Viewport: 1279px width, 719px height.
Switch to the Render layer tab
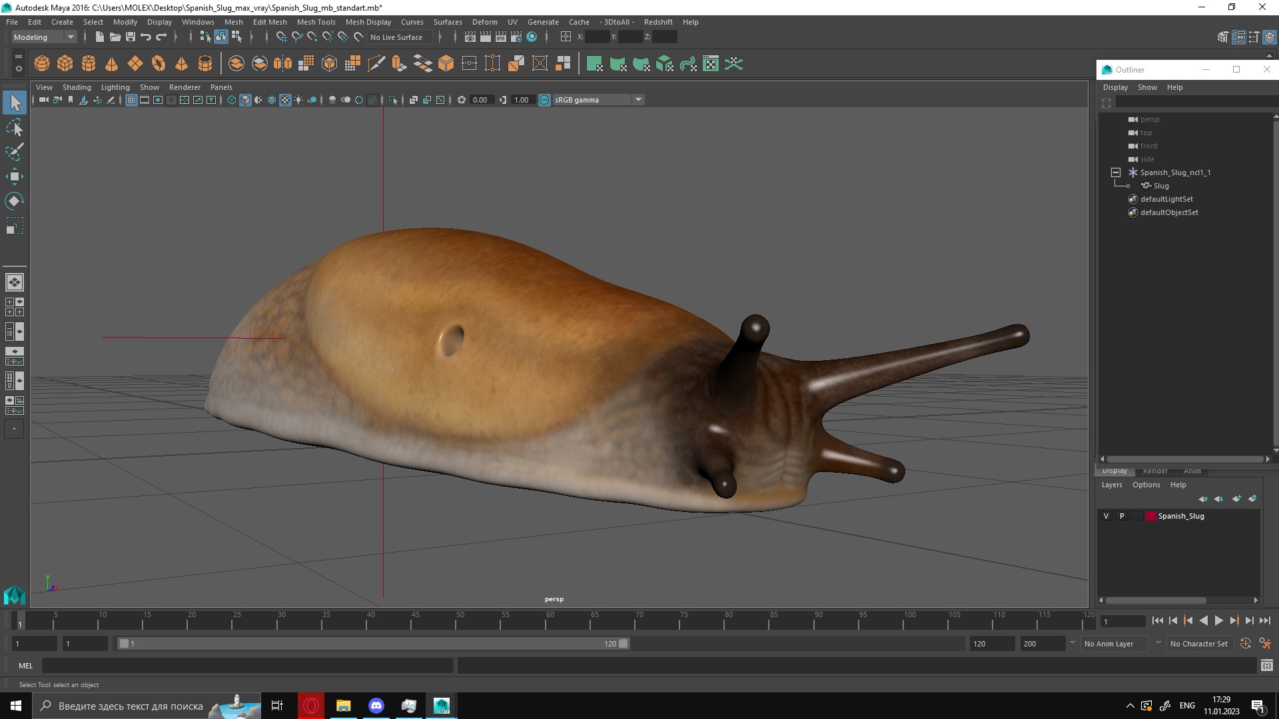(1155, 471)
